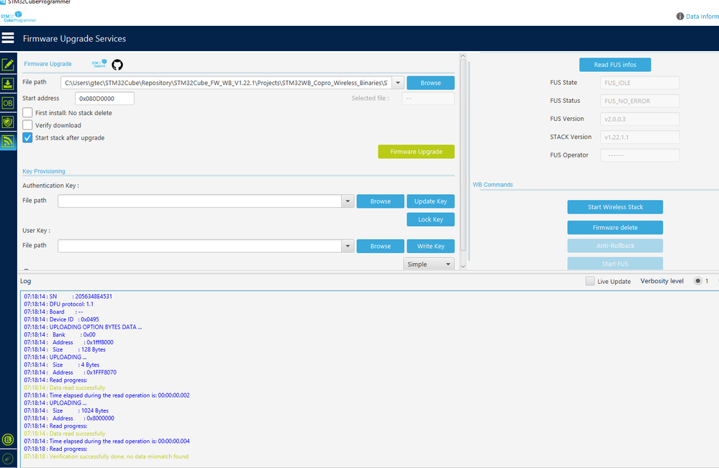Select Firmware Upgrade Services wireless sidebar icon
The height and width of the screenshot is (468, 719).
[8, 142]
